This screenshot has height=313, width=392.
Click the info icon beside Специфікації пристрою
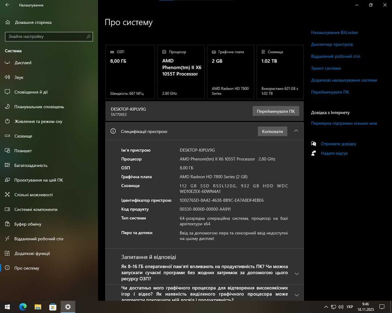(x=113, y=131)
